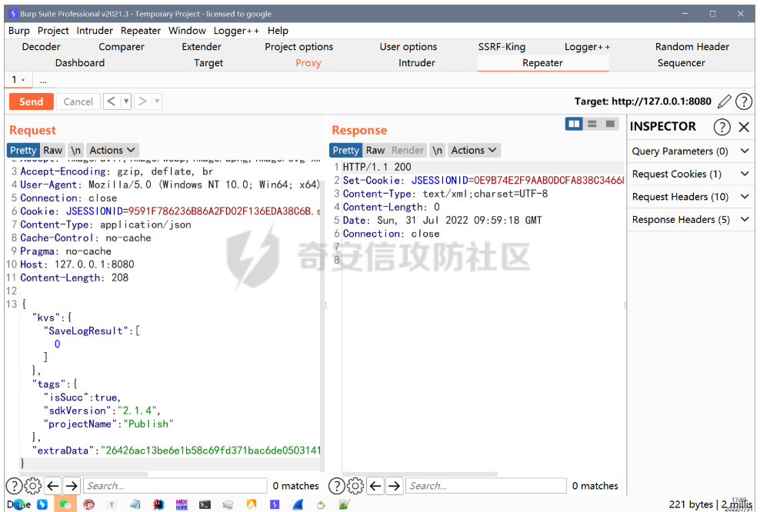Toggle \n non-printable chars in Request
Screen dimensions: 760x512
click(75, 150)
